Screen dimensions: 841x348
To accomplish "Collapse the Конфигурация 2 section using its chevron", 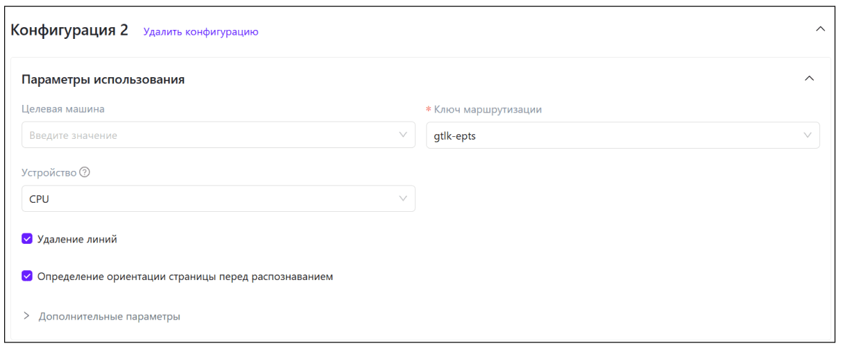I will pyautogui.click(x=820, y=29).
